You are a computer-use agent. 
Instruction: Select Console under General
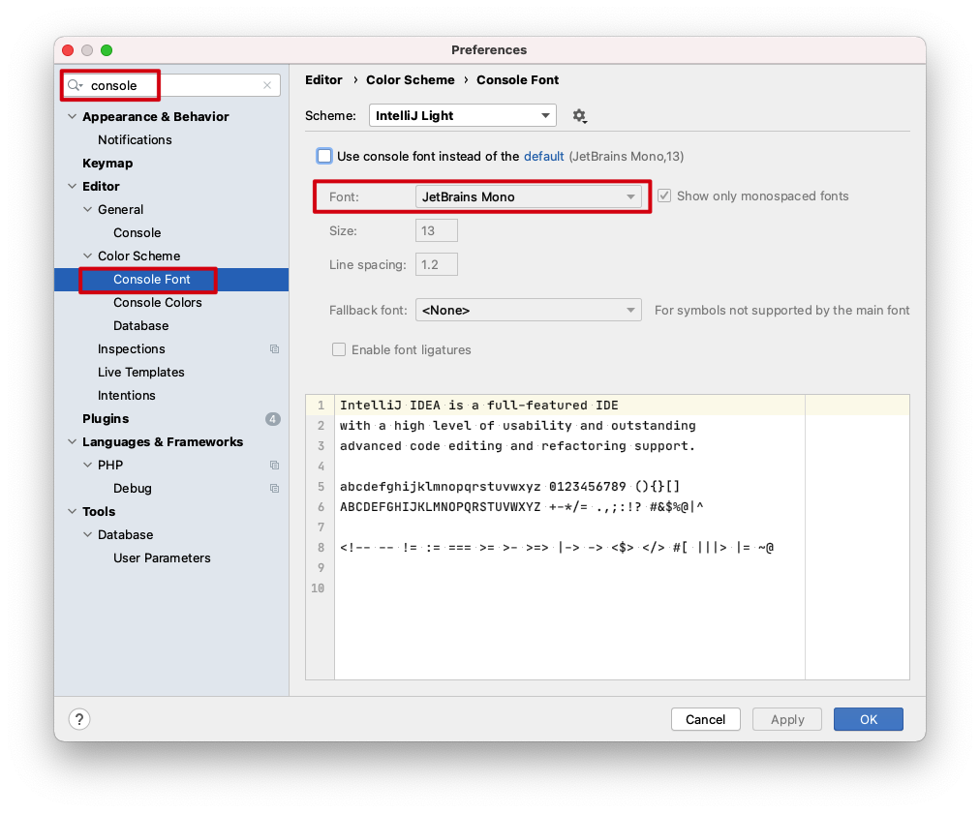coord(137,233)
